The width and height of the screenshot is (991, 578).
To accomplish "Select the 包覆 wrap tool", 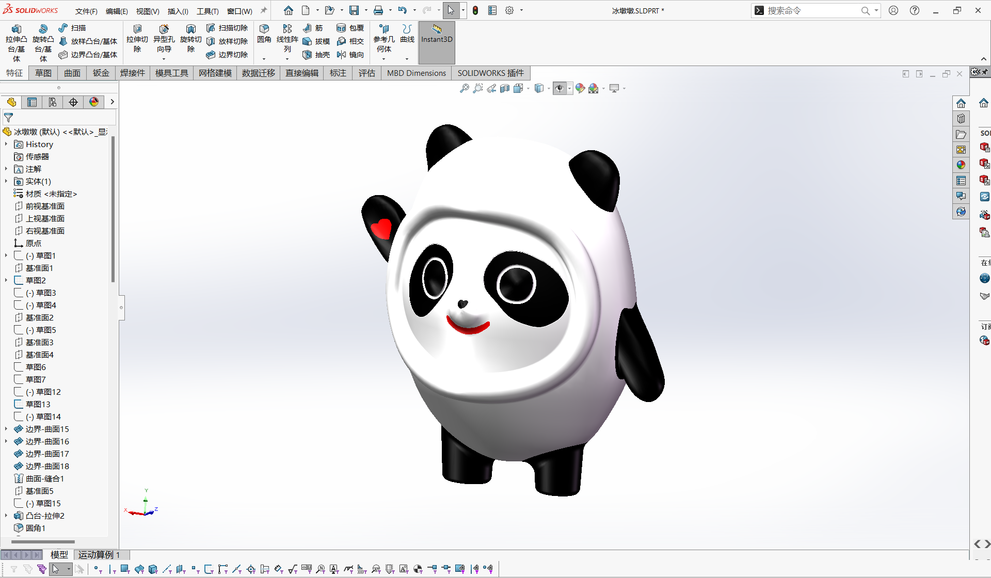I will pyautogui.click(x=350, y=28).
